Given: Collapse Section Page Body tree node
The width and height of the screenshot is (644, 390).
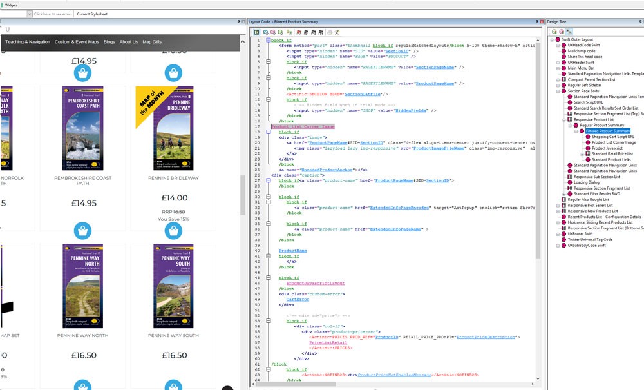Looking at the screenshot, I should point(558,91).
